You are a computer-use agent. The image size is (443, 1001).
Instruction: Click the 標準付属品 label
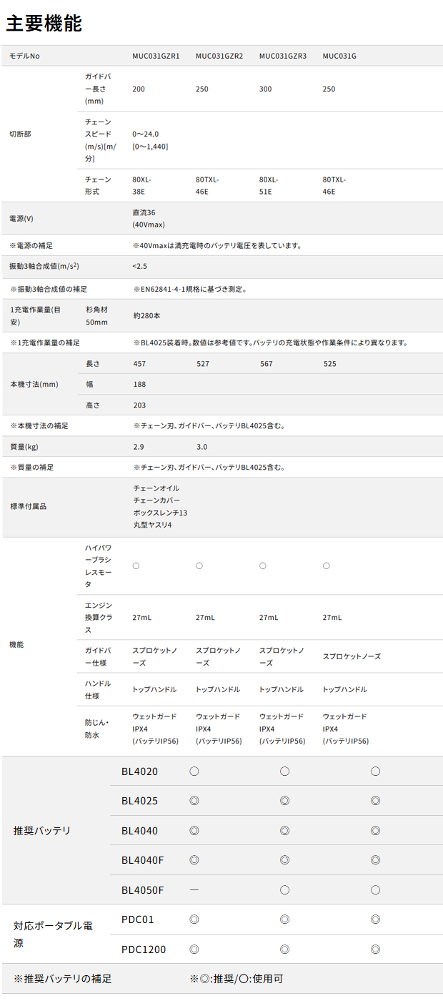point(28,506)
